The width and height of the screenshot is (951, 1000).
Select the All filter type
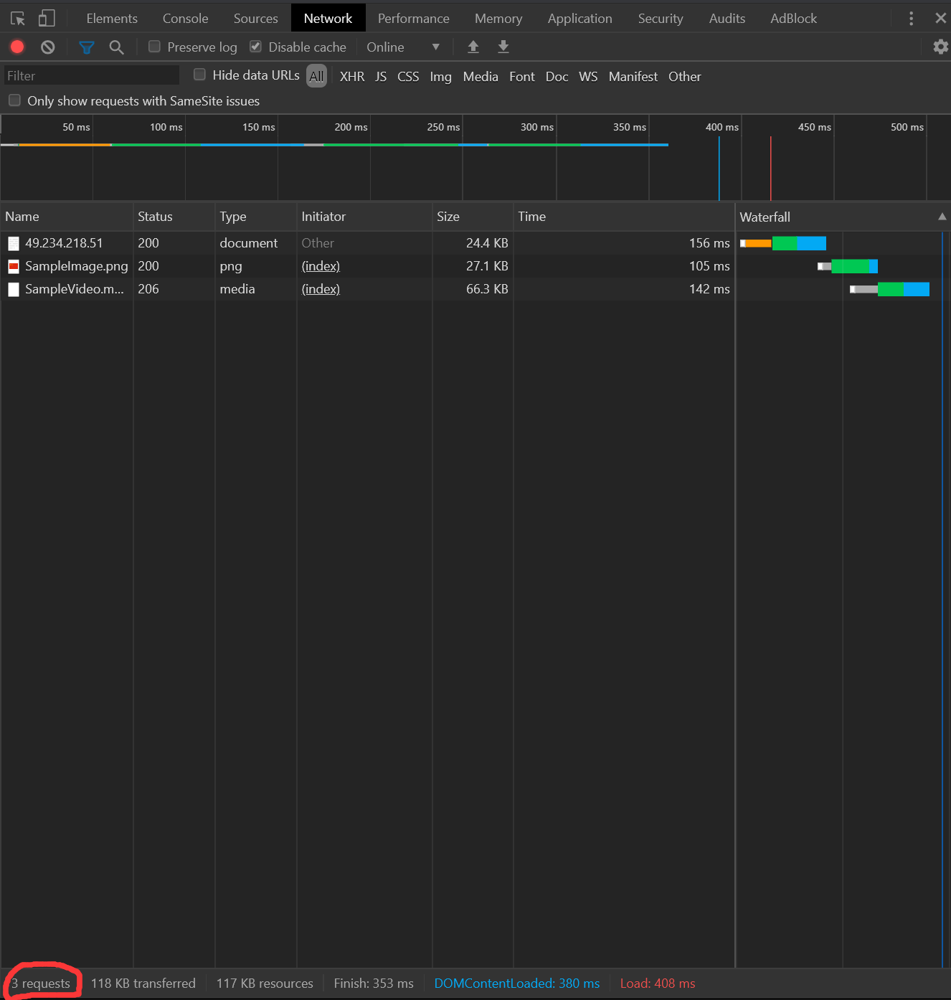click(317, 76)
